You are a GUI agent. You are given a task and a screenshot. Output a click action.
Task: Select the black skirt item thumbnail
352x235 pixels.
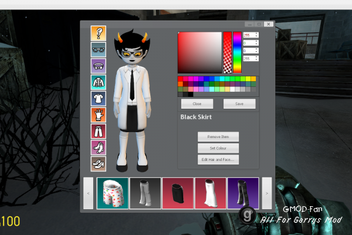(178, 193)
